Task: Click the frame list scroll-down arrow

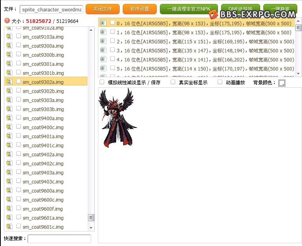Action: [x=298, y=73]
